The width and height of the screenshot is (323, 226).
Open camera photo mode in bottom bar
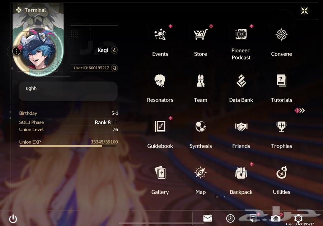pyautogui.click(x=276, y=218)
